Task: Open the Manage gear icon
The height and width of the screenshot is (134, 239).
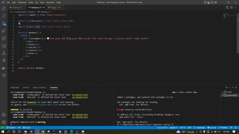Action: tap(4, 122)
